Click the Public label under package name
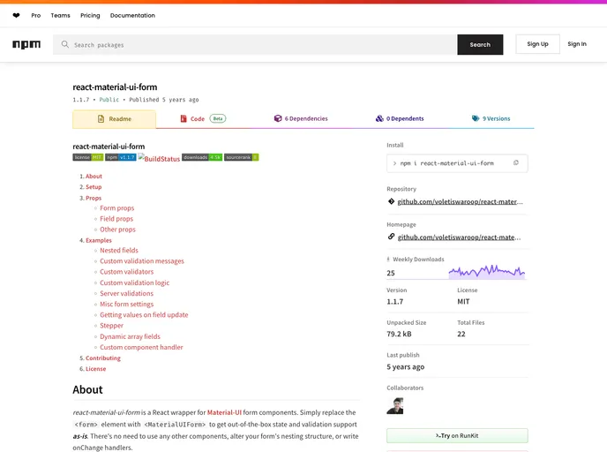607x452 pixels. 109,100
